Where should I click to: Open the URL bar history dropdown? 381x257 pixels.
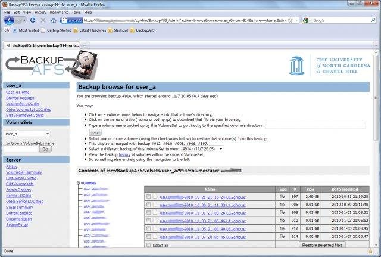pyautogui.click(x=296, y=20)
